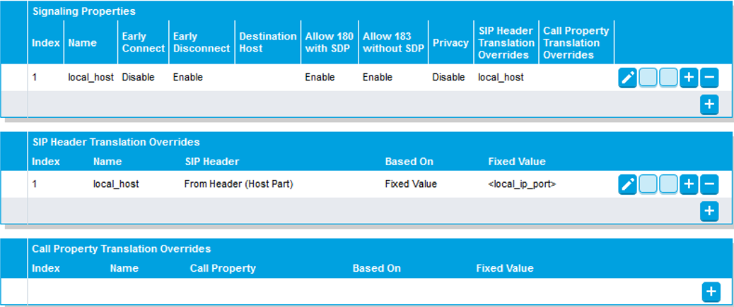Click the Destination Host column header

pos(267,42)
